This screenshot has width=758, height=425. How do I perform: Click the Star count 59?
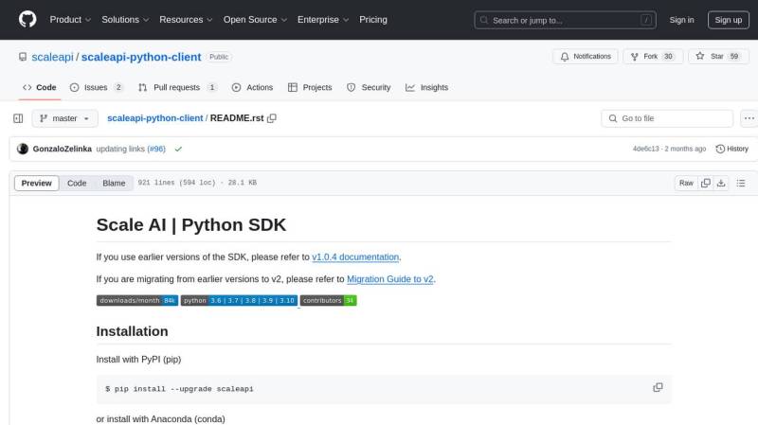733,57
